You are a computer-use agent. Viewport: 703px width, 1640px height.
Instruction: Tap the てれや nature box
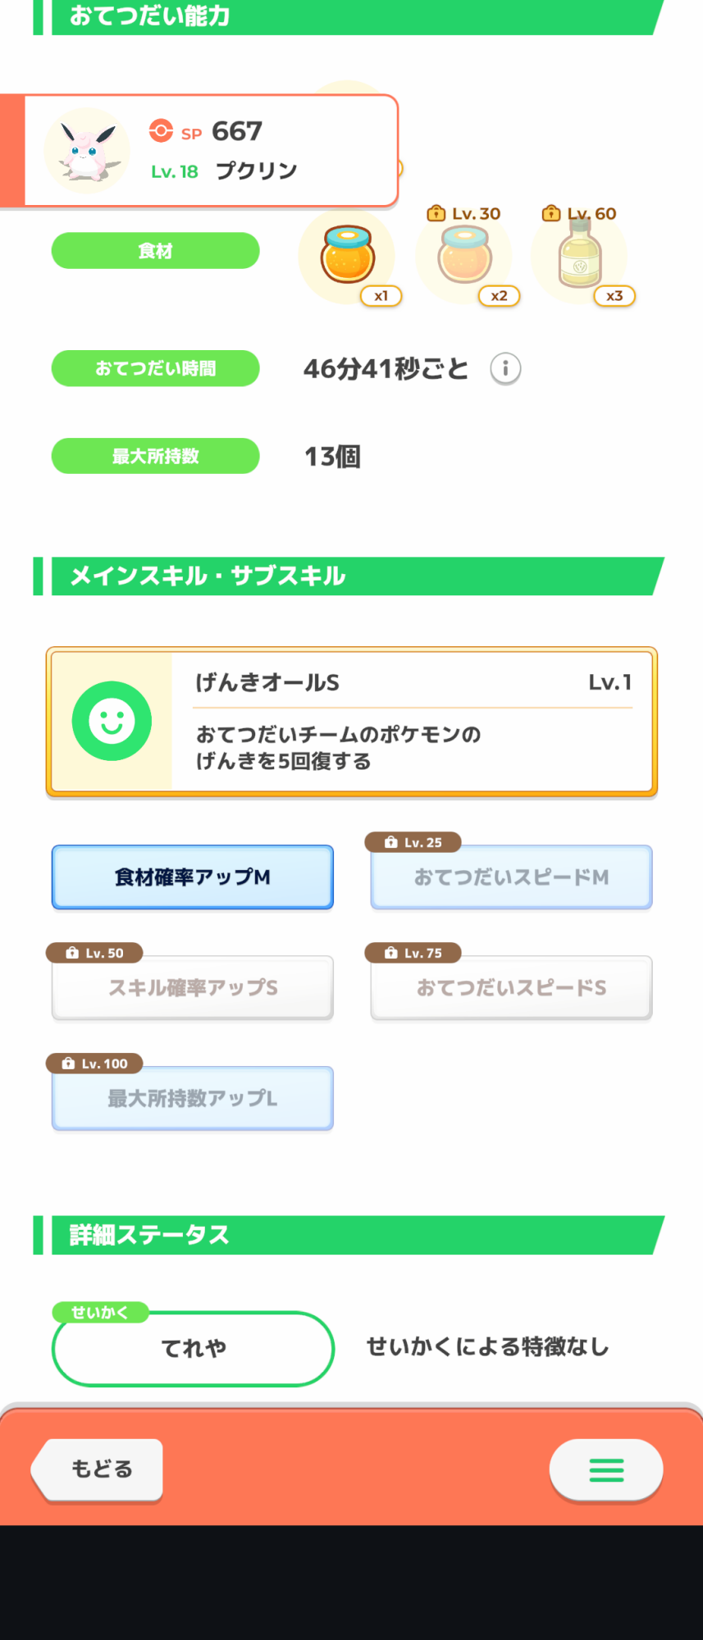(x=193, y=1348)
